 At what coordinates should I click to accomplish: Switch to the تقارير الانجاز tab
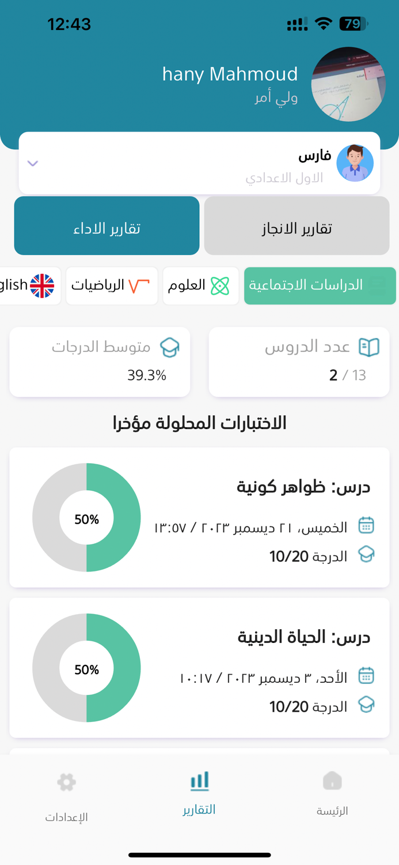(297, 225)
